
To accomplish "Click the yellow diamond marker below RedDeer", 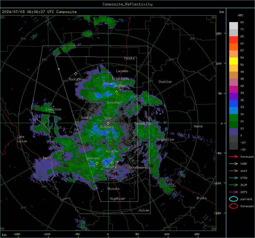I will [116, 92].
